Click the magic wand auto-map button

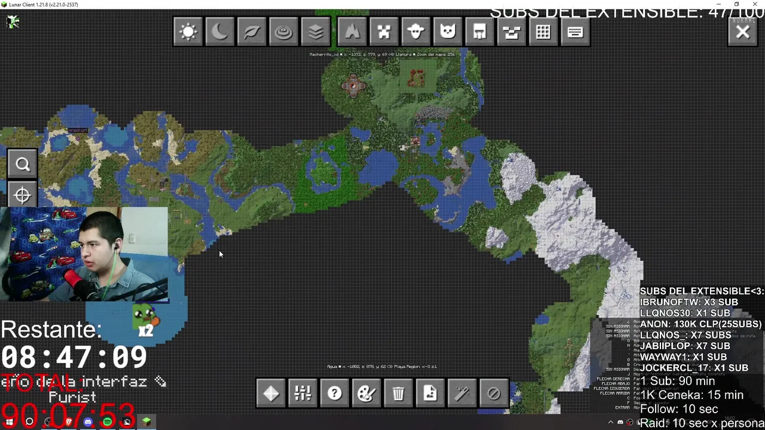462,393
